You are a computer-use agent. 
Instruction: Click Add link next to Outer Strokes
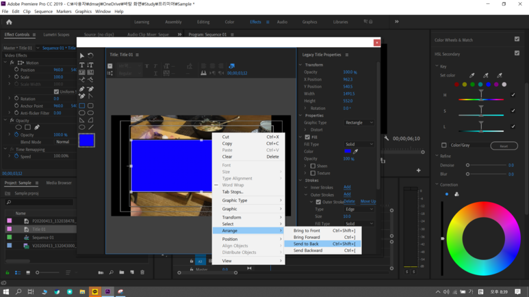coord(347,195)
